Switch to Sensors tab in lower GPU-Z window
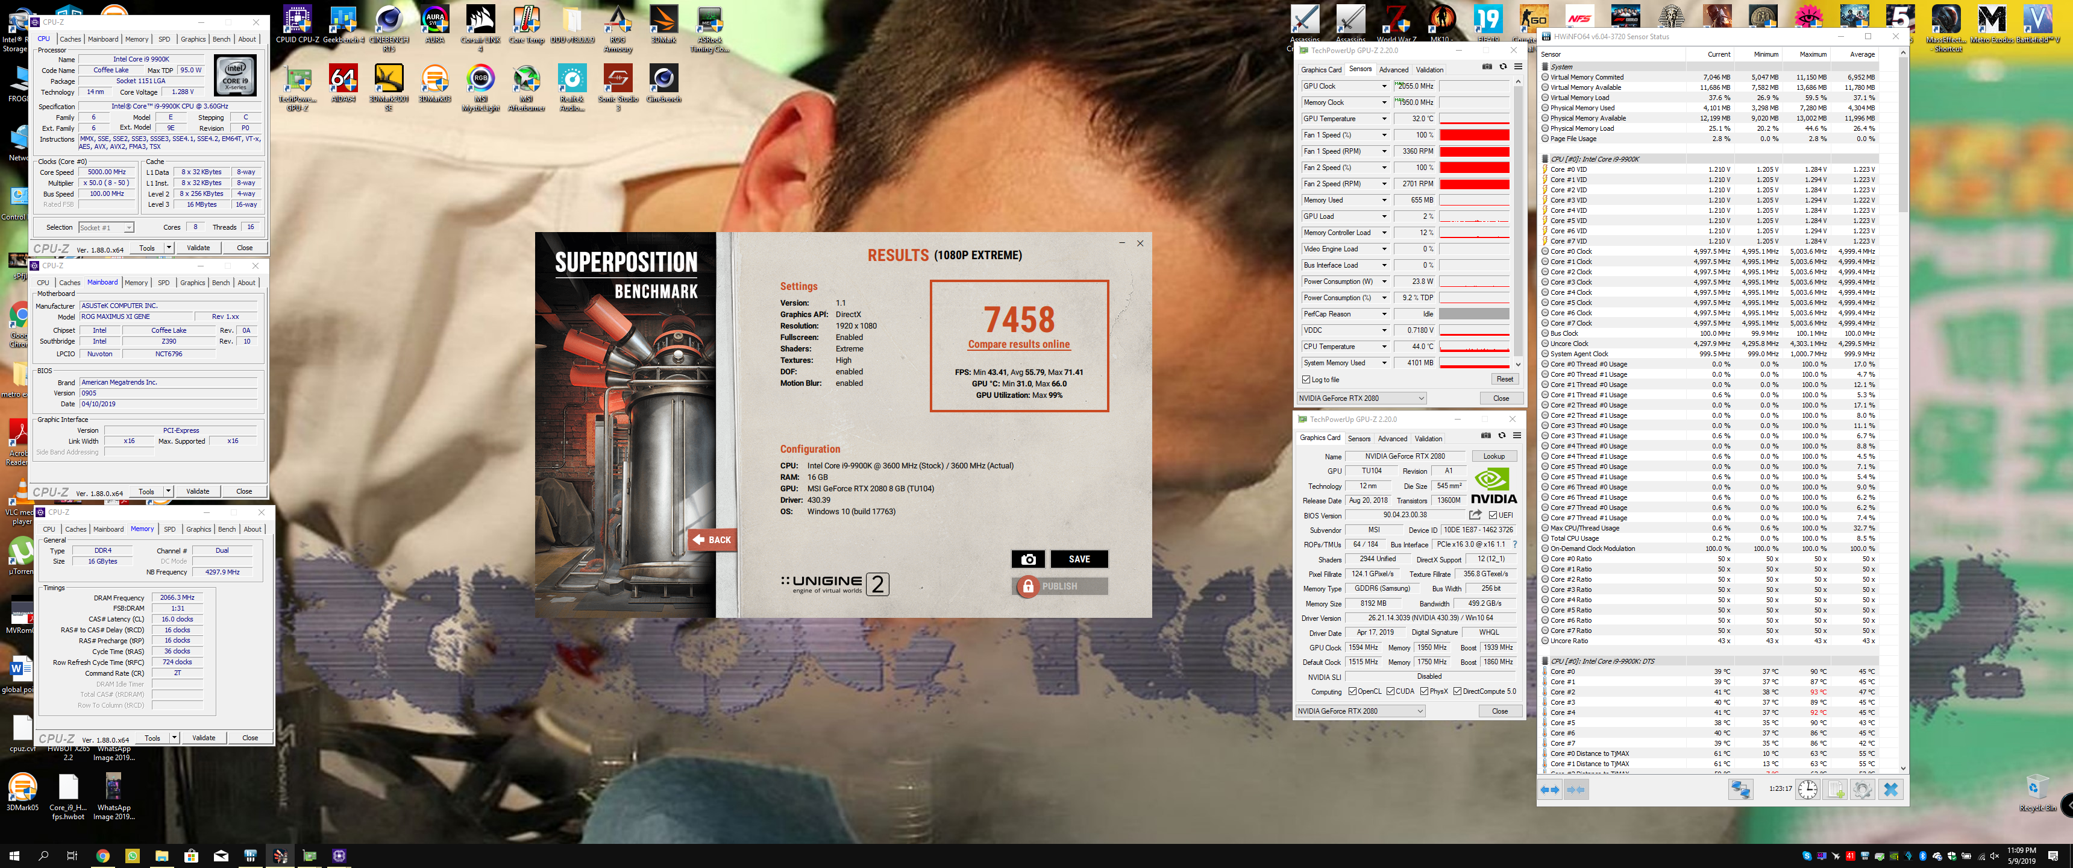 [1359, 439]
